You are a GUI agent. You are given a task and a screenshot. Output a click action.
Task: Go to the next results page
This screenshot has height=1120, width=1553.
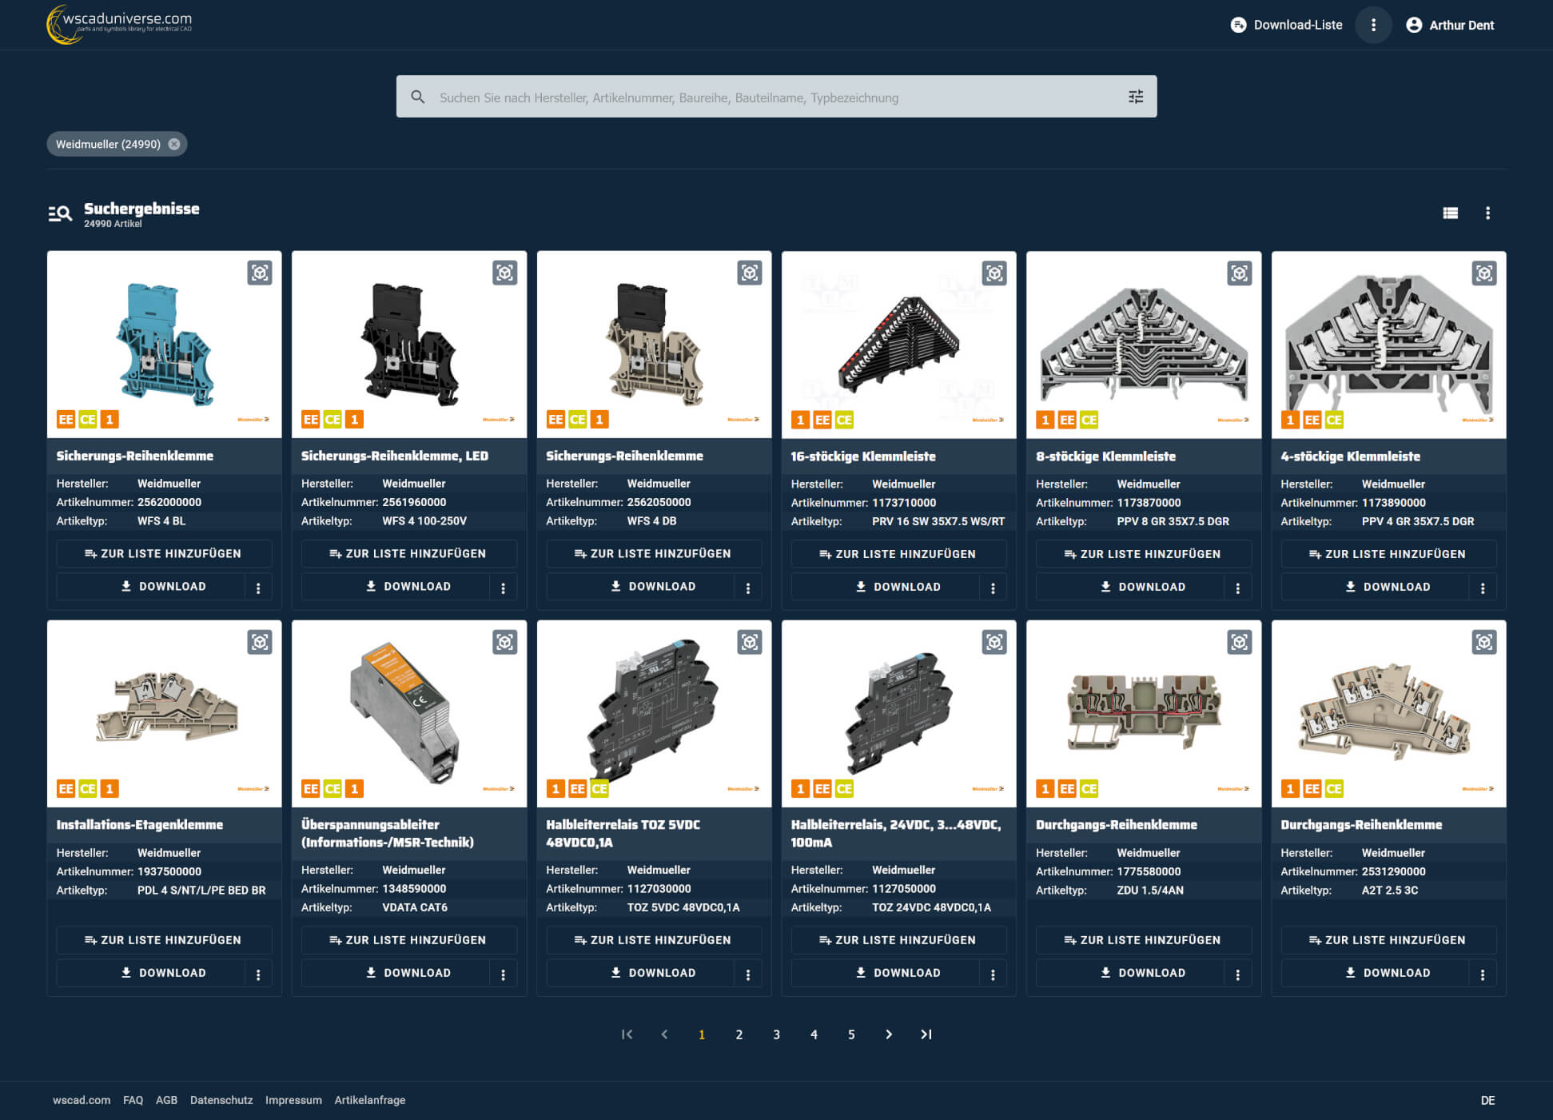pos(888,1034)
